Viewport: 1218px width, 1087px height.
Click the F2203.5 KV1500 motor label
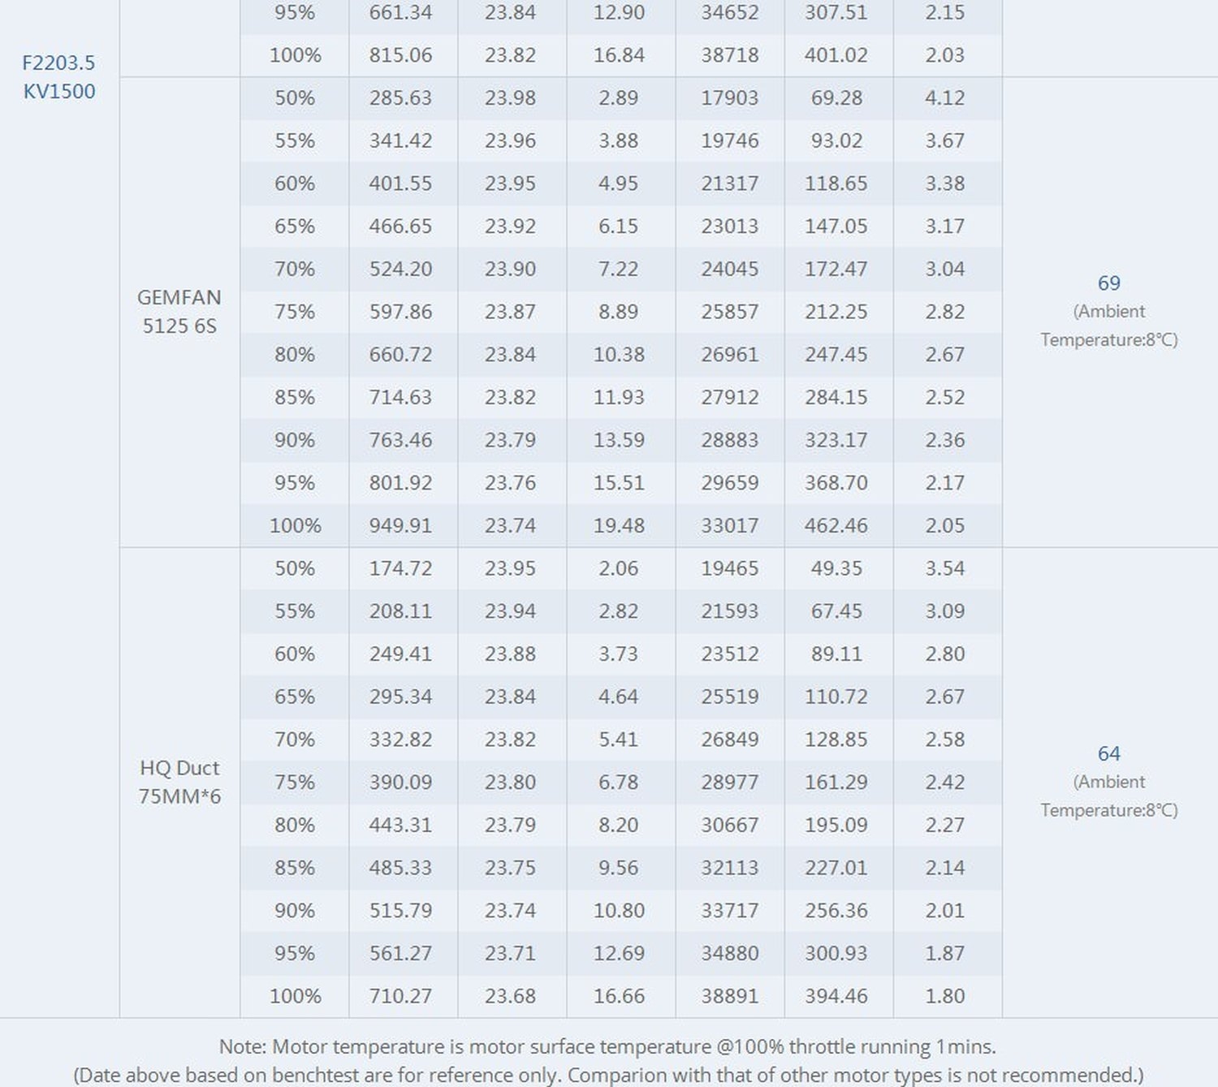(58, 77)
